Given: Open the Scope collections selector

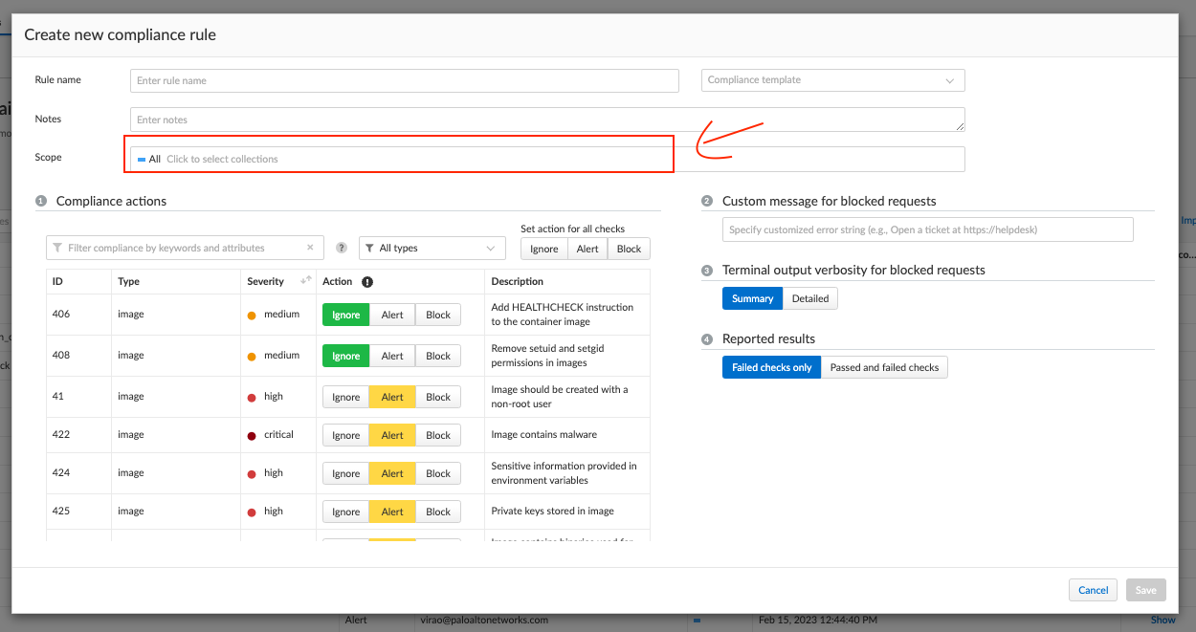Looking at the screenshot, I should tap(402, 159).
